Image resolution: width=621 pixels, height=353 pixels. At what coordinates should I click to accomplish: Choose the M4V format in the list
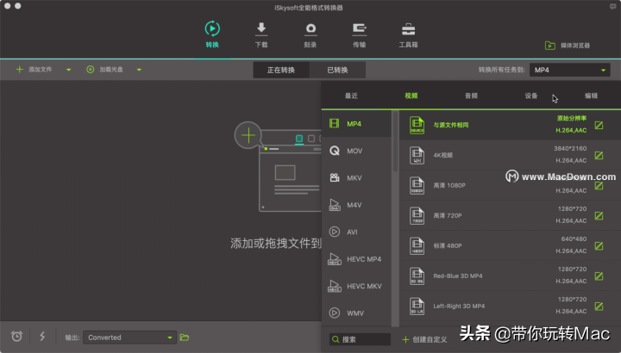[356, 205]
